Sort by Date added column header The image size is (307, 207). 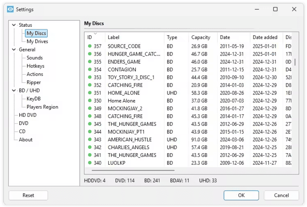tap(266, 37)
